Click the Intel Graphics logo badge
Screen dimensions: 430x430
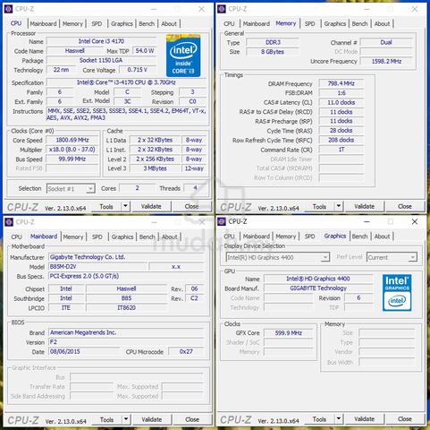tap(397, 293)
